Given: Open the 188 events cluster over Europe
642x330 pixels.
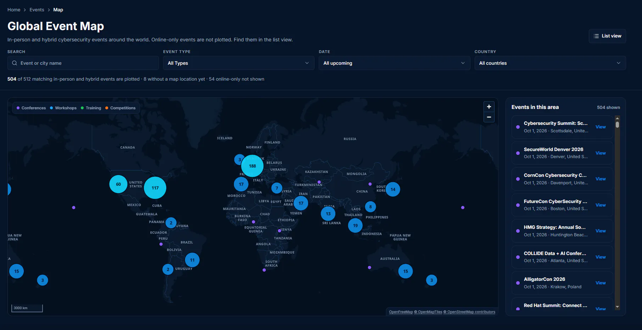Looking at the screenshot, I should click(252, 166).
